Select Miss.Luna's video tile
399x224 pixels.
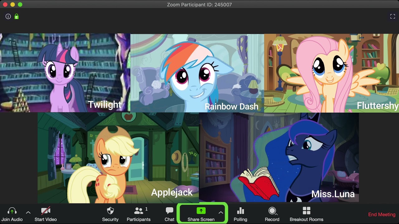tap(279, 157)
